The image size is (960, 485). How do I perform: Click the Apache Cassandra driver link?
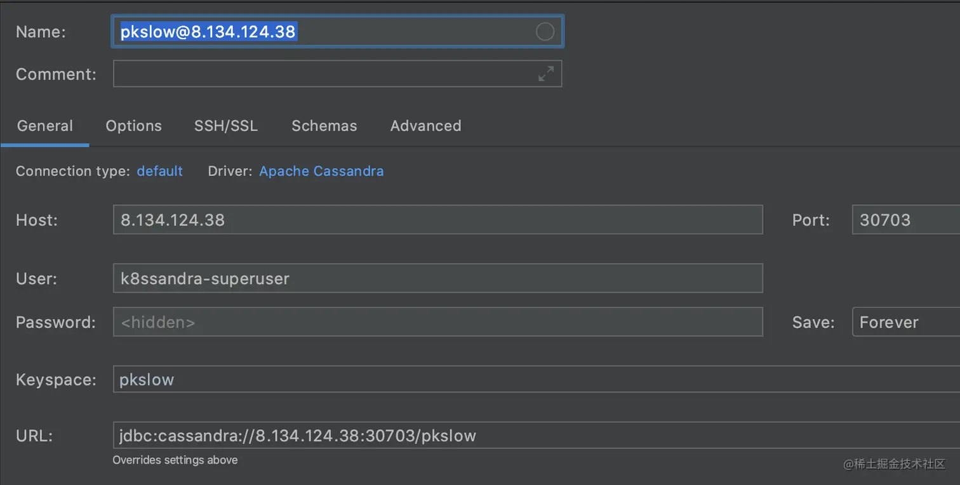(321, 171)
